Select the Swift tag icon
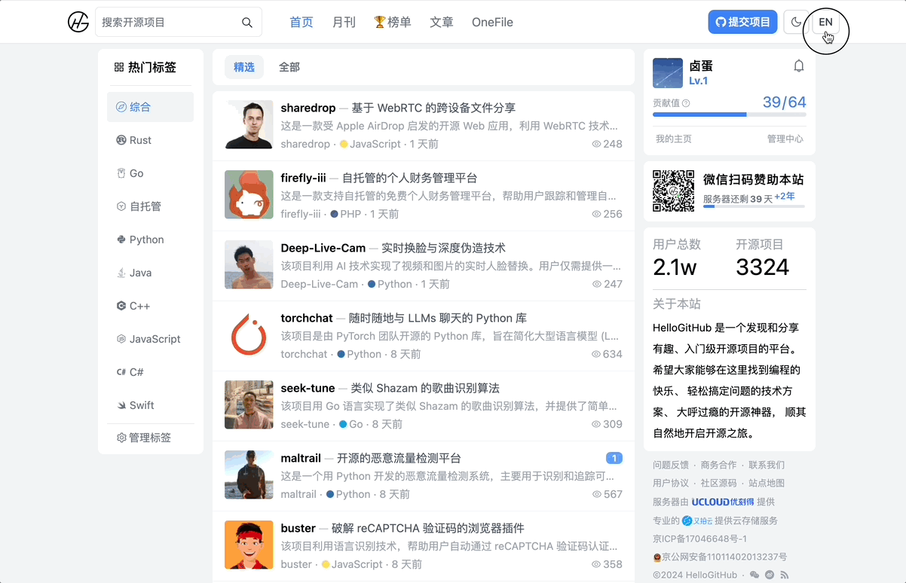906x583 pixels. coord(121,405)
